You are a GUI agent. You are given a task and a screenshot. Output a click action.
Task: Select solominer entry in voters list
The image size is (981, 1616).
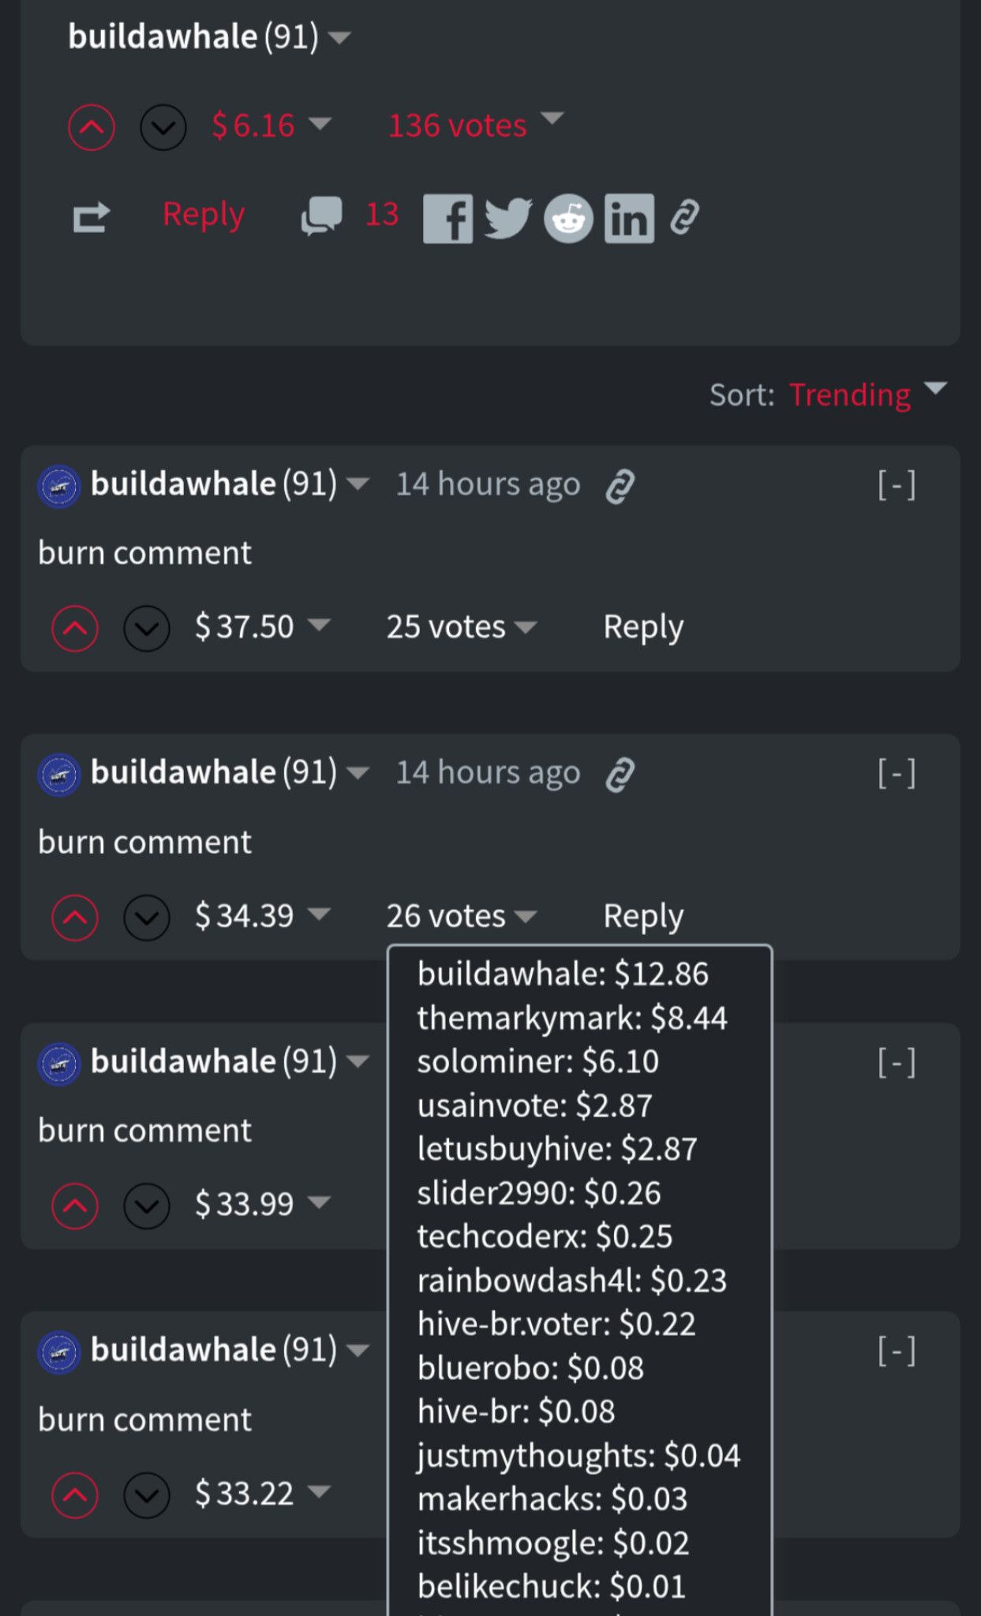537,1061
